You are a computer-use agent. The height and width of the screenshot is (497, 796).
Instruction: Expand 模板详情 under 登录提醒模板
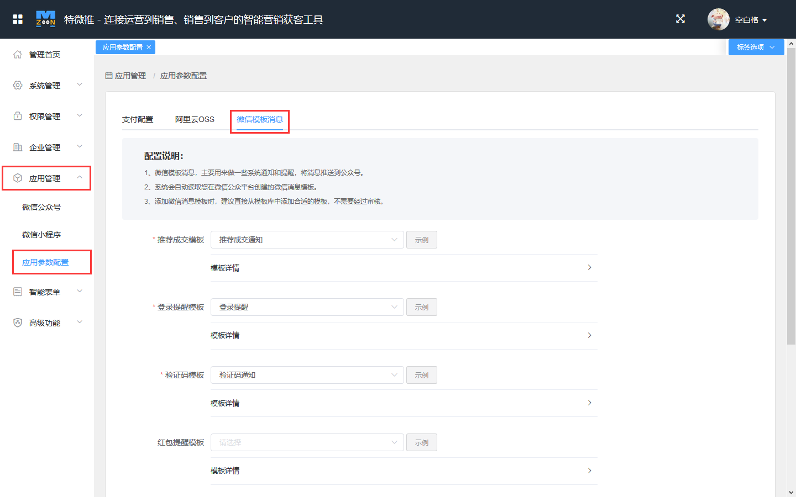pyautogui.click(x=404, y=335)
